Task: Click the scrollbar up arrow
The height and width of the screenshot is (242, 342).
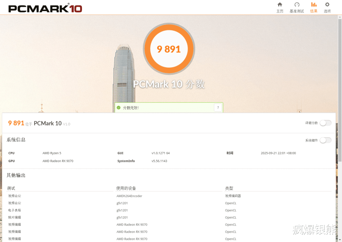Action: [x=340, y=17]
